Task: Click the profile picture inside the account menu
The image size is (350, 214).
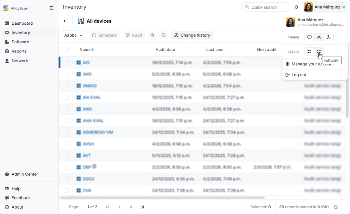Action: pos(291,22)
